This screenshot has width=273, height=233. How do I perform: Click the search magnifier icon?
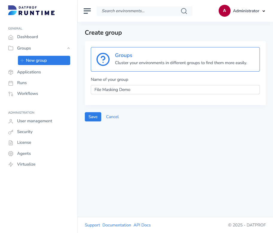tap(184, 11)
